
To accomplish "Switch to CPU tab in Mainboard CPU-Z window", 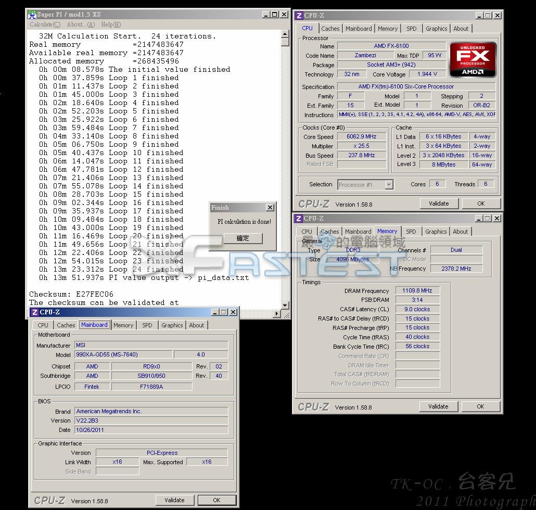I will (x=43, y=325).
